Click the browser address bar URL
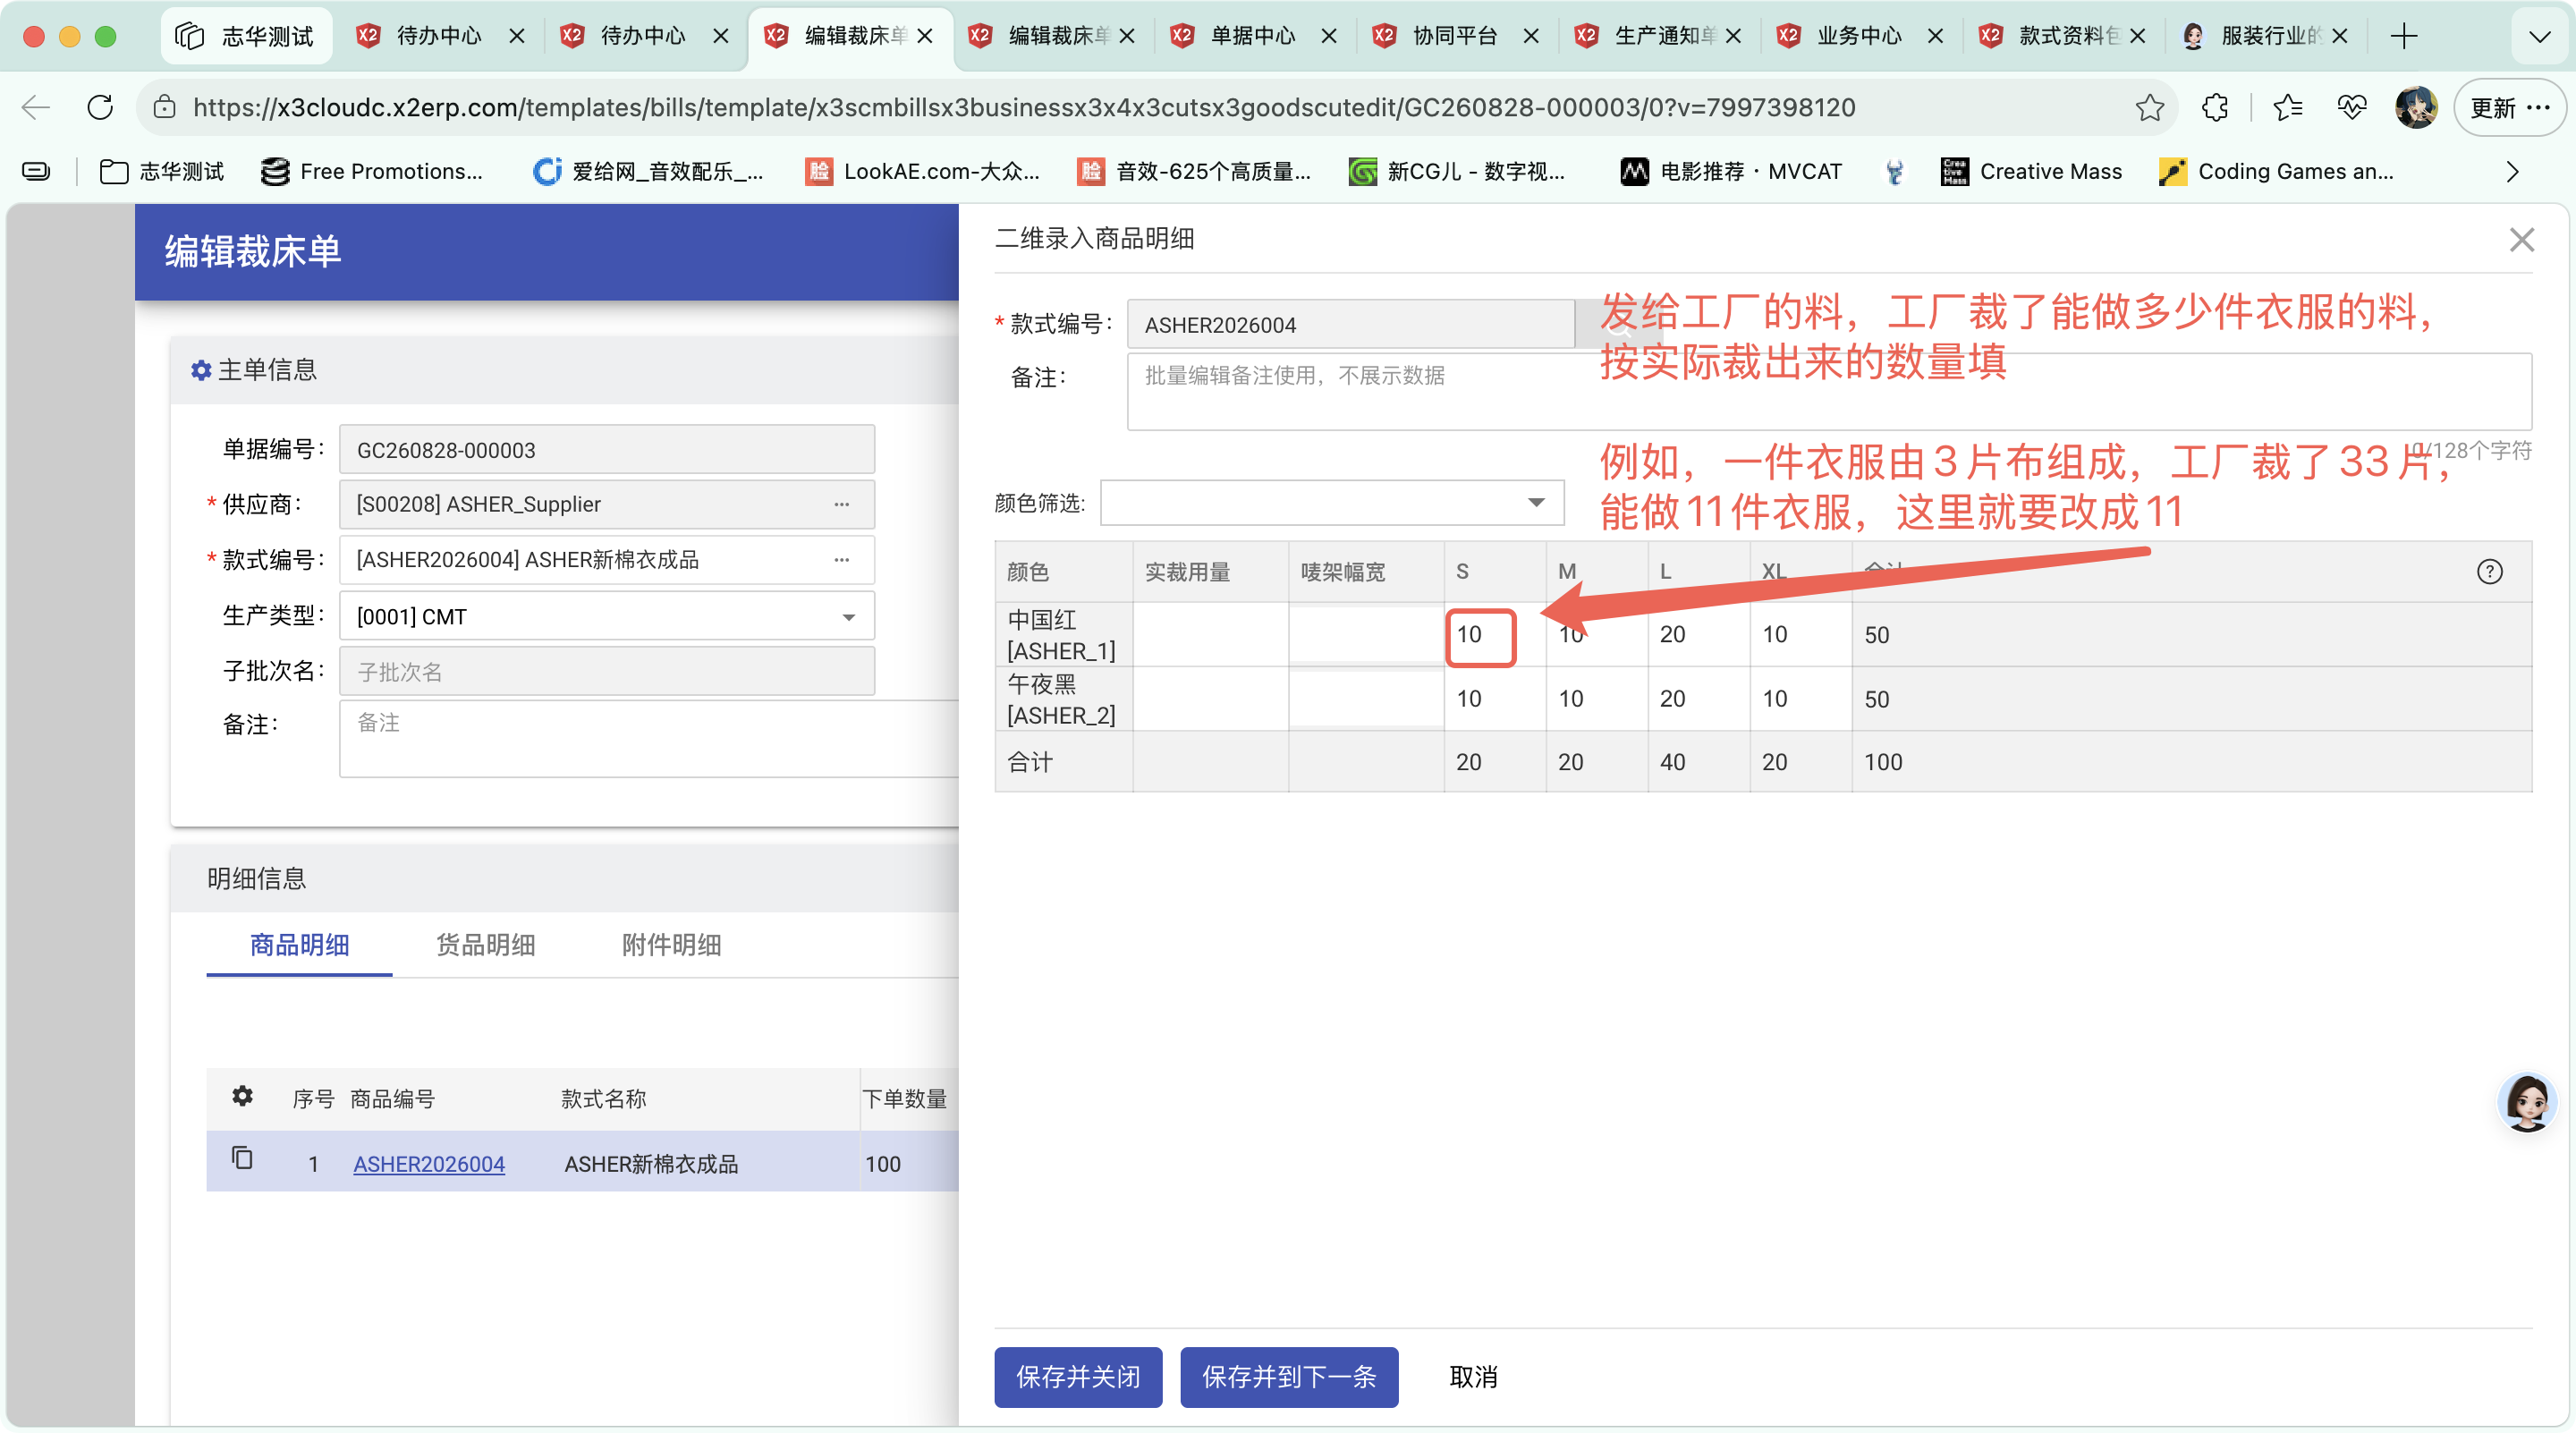This screenshot has width=2576, height=1433. pyautogui.click(x=1024, y=107)
